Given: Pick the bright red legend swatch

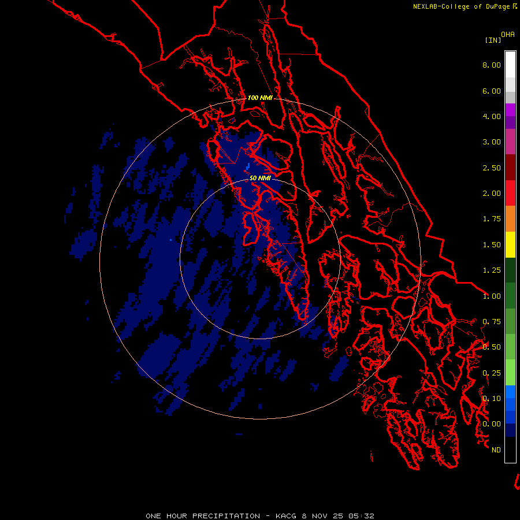Looking at the screenshot, I should (510, 193).
